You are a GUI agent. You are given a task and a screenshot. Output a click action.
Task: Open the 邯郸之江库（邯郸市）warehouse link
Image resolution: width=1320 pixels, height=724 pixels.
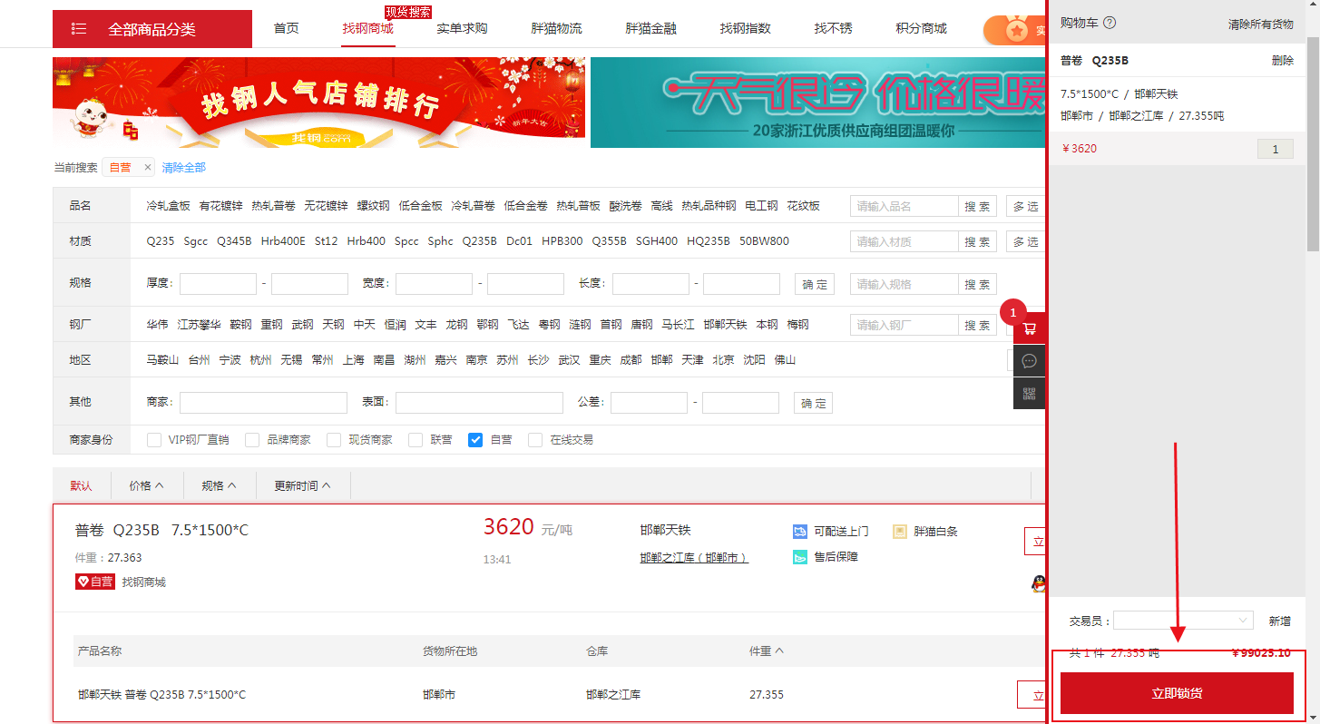(x=694, y=557)
